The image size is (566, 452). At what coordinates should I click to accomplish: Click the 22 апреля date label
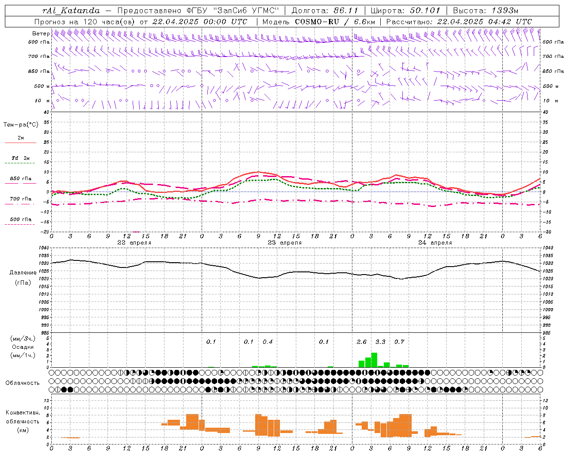pos(134,243)
